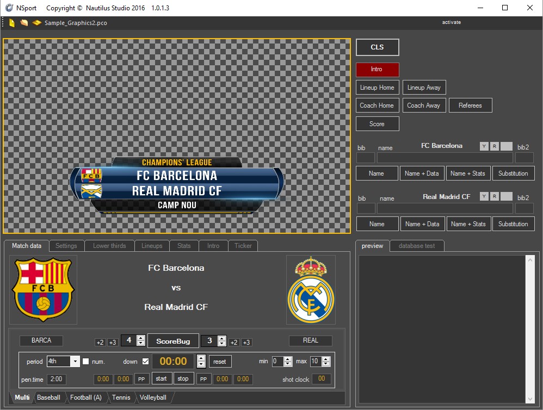Open the period dropdown showing 4th
543x410 pixels.
tap(75, 362)
